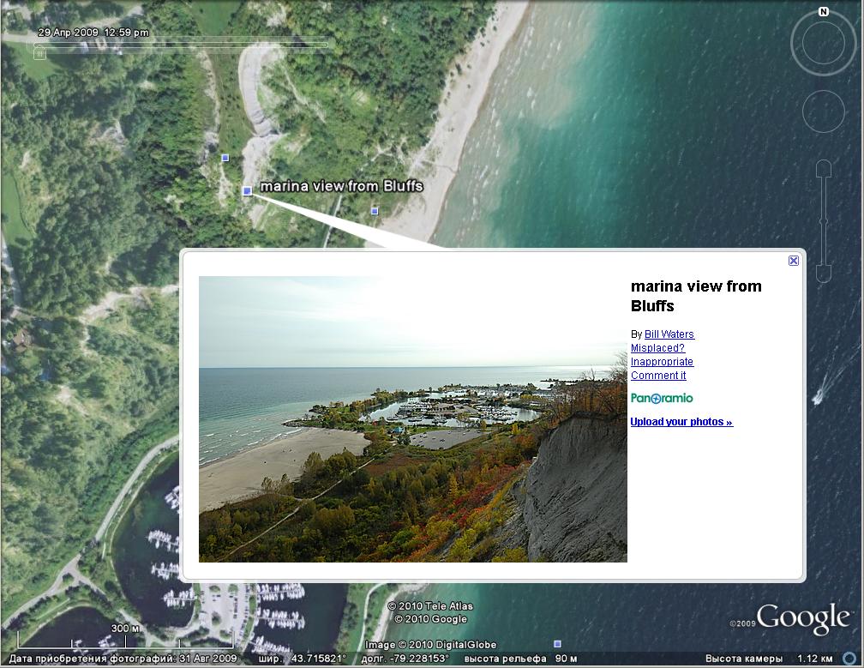Image resolution: width=864 pixels, height=668 pixels.
Task: Click the time slider handle below the date
Action: pyautogui.click(x=39, y=52)
